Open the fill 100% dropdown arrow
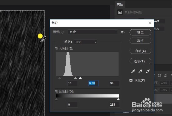The image size is (172, 116). pyautogui.click(x=171, y=90)
